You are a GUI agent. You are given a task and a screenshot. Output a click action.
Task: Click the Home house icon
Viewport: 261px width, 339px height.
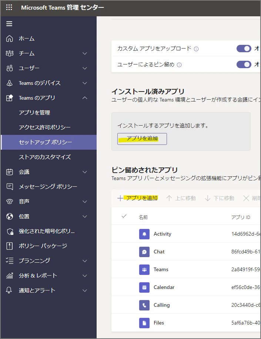[9, 39]
